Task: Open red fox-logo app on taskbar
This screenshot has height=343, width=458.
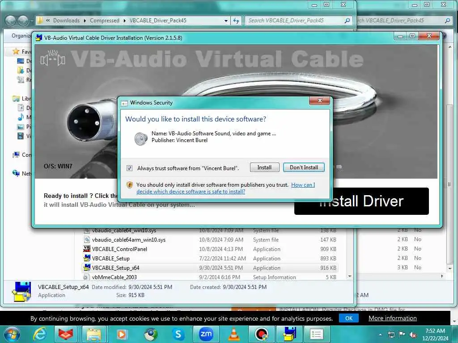Action: (x=66, y=334)
